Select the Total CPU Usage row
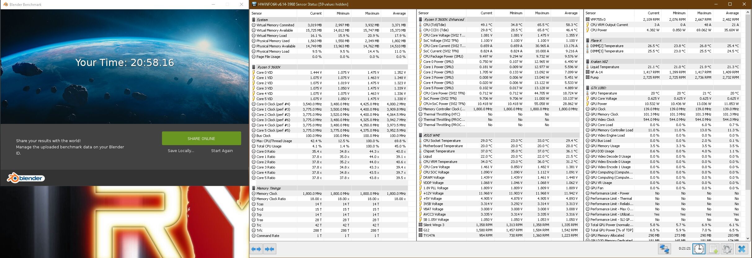 point(329,146)
